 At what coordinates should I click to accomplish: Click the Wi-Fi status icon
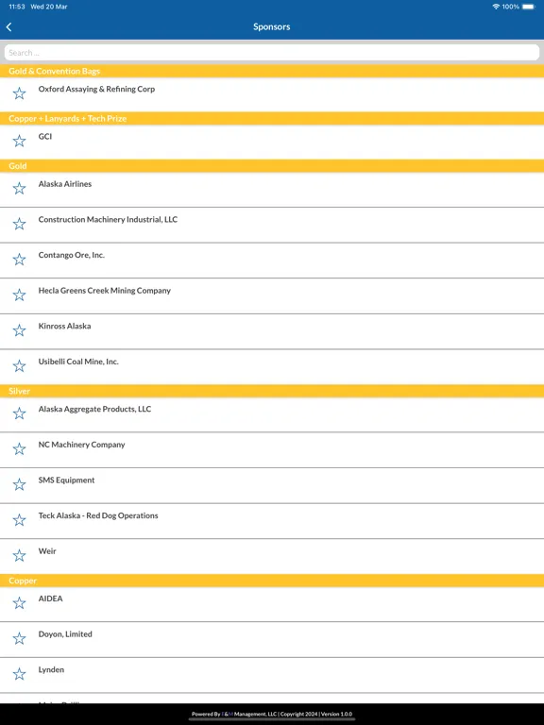pos(496,7)
